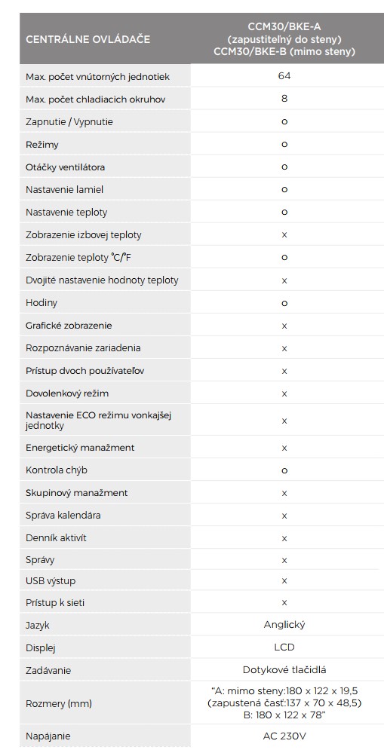Click the circle mark in Hodiny row

click(284, 303)
